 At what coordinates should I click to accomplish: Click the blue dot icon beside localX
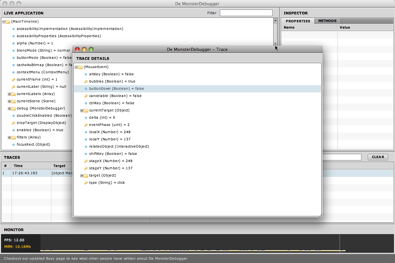[x=86, y=132]
